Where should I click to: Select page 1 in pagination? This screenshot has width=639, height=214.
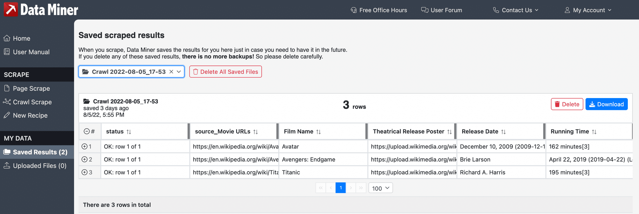pos(341,188)
